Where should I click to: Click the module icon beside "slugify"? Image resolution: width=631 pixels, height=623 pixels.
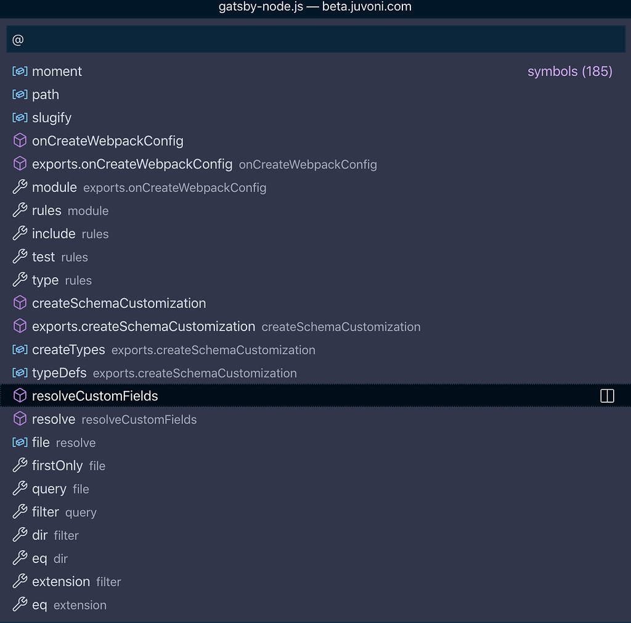tap(19, 117)
